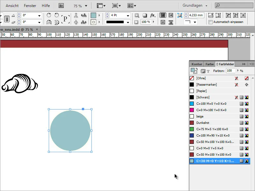Click the stroke swatch in control bar
Image resolution: width=255 pixels, height=191 pixels.
[93, 22]
